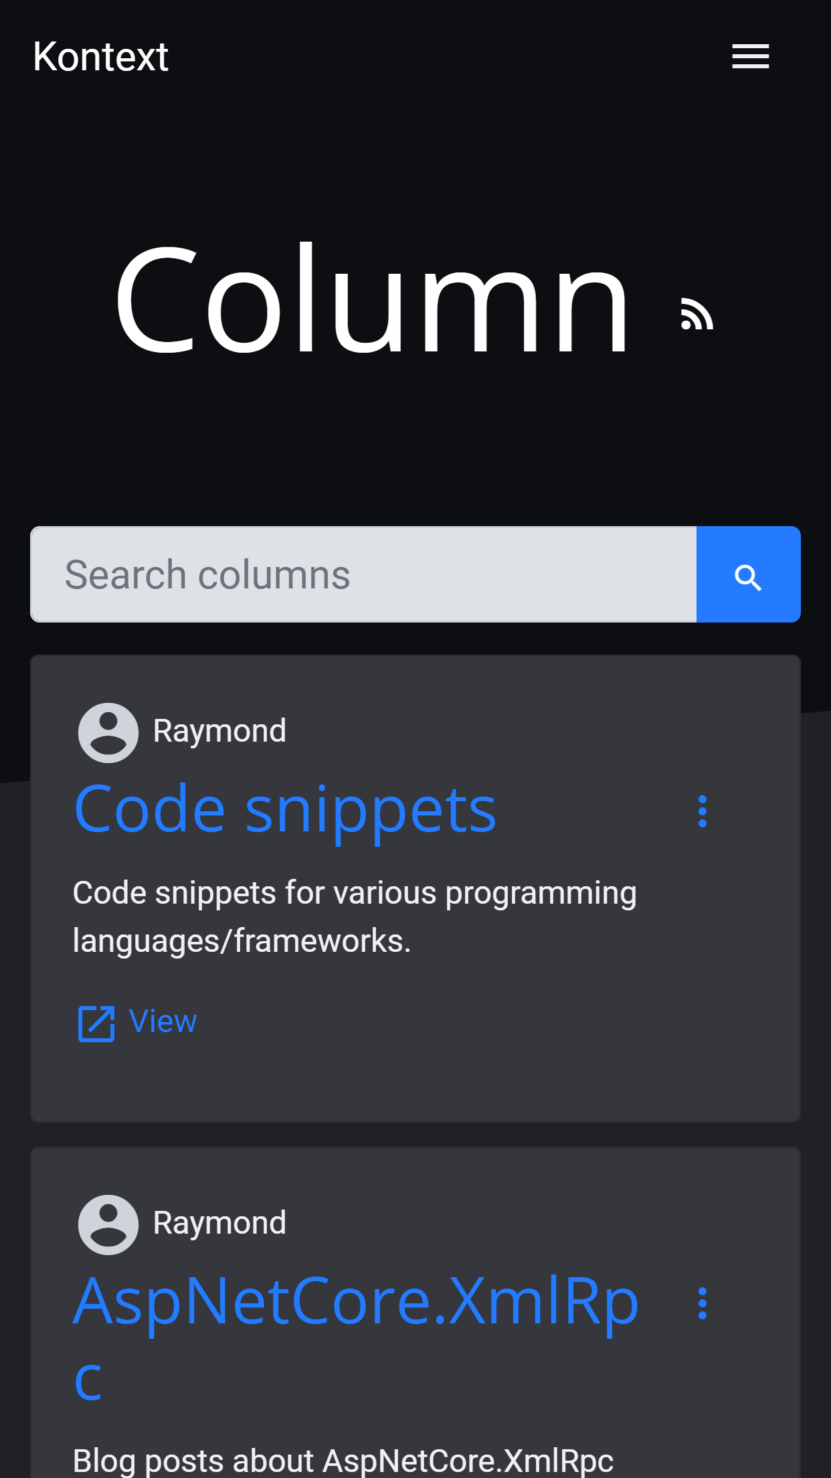831x1478 pixels.
Task: Go to the Kontext home link
Action: coord(100,56)
